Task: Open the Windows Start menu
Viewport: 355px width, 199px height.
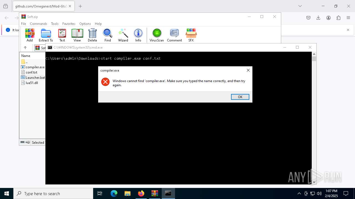Action: pyautogui.click(x=7, y=193)
